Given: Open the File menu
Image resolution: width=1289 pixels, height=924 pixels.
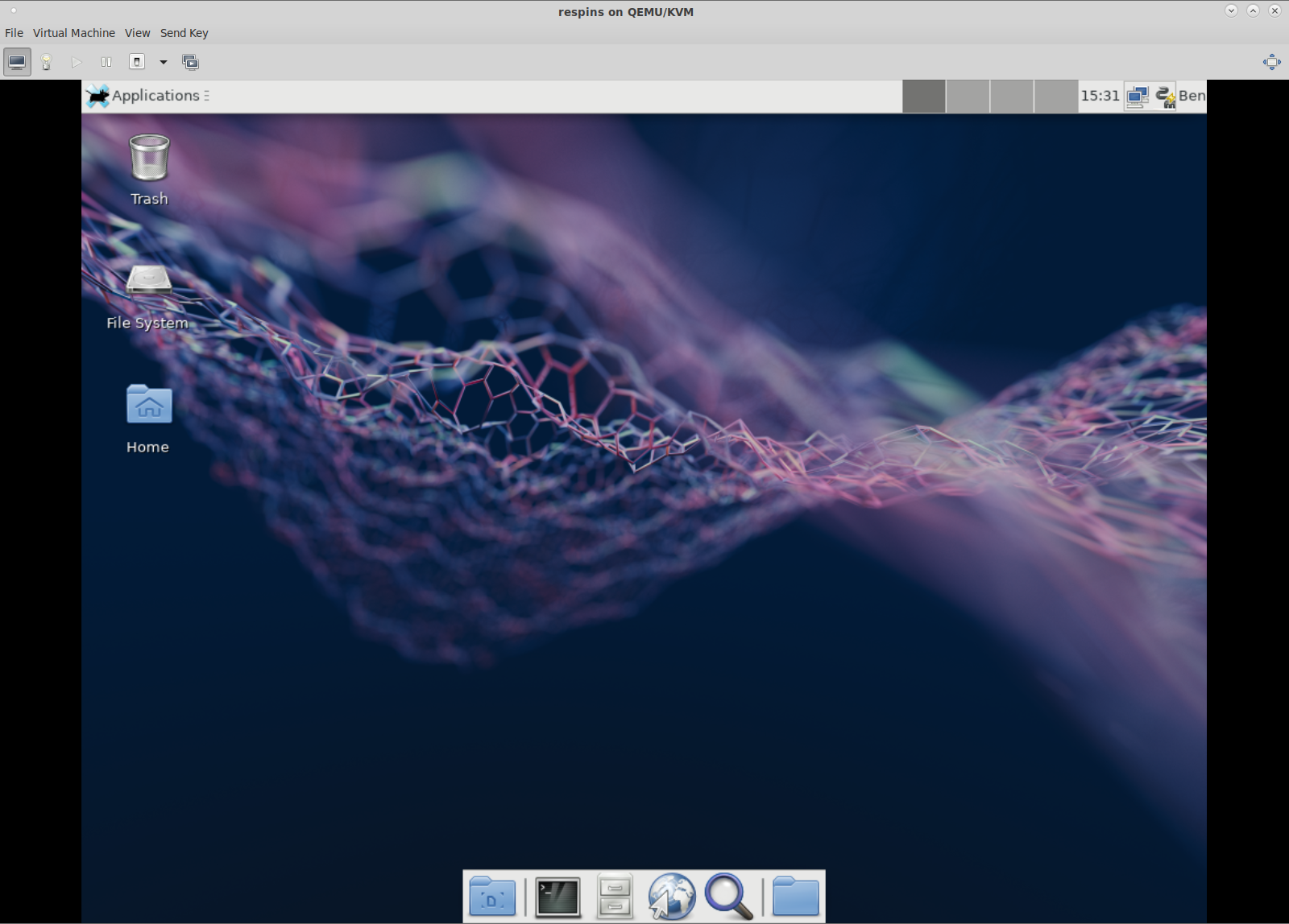Looking at the screenshot, I should 14,33.
